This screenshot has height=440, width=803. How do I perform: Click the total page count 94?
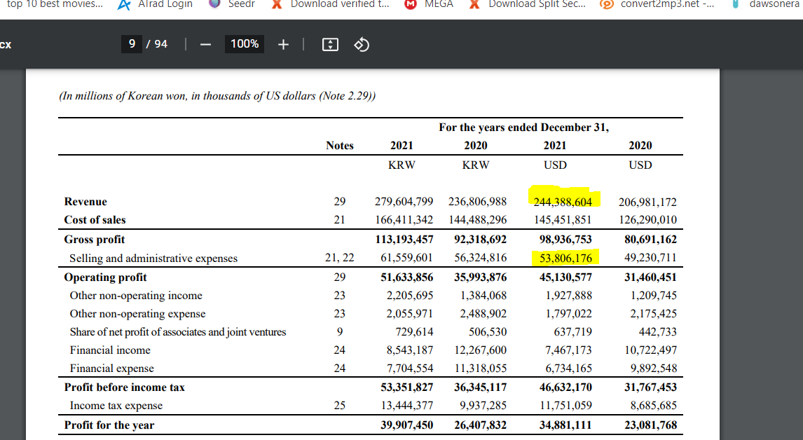click(160, 44)
